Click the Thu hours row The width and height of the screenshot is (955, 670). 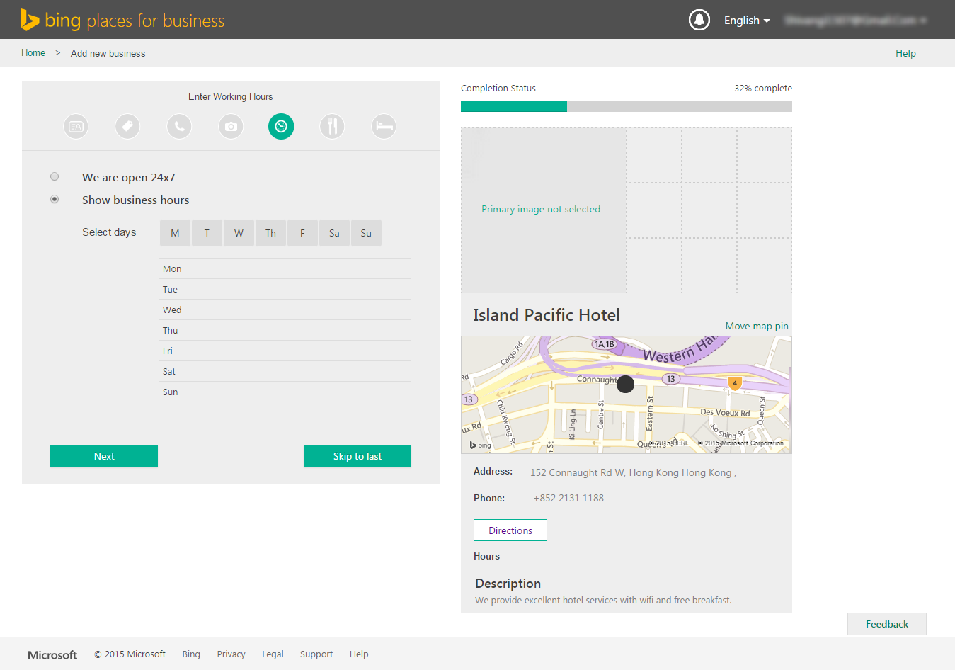tap(285, 331)
